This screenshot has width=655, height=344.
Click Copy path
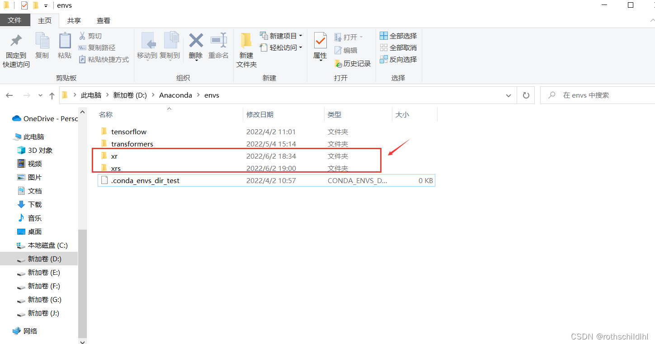[97, 47]
